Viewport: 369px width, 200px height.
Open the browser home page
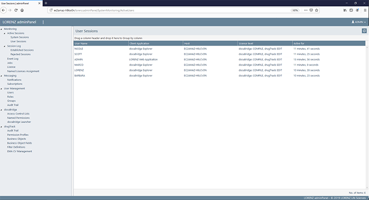(22, 10)
